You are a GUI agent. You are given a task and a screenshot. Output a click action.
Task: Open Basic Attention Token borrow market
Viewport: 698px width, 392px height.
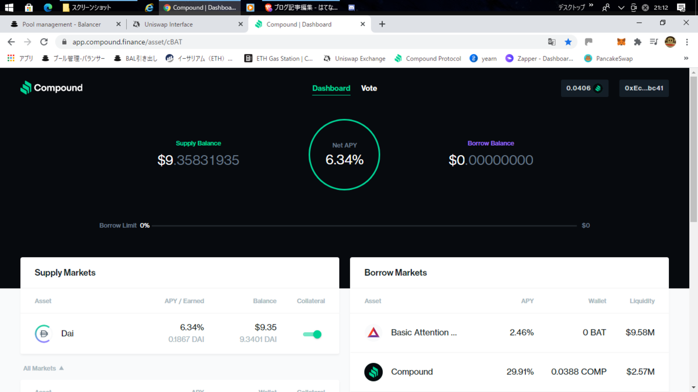510,333
